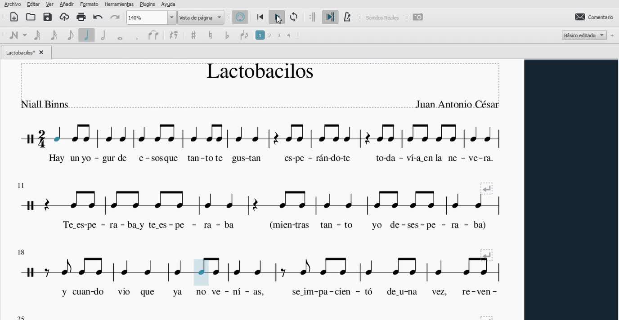Open the Herramientas menu
The image size is (619, 320).
119,4
